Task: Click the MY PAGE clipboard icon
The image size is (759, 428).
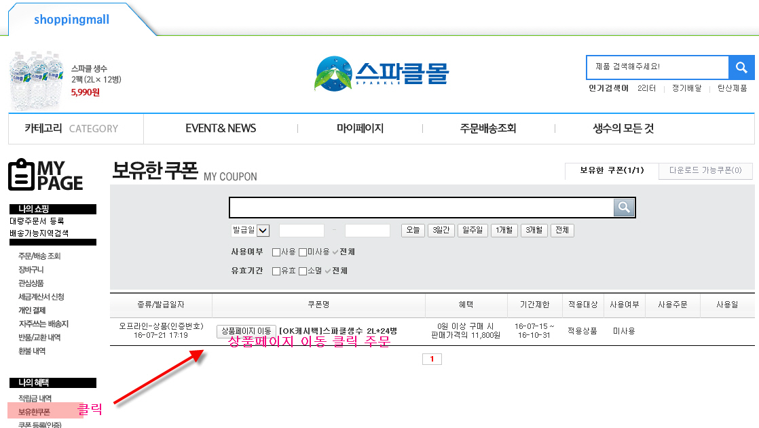Action: [21, 175]
